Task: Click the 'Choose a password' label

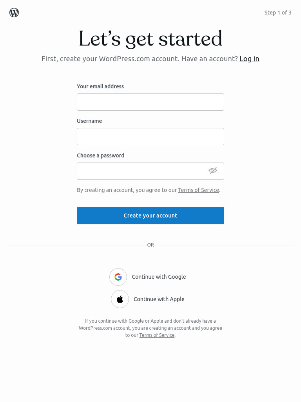Action: 100,155
